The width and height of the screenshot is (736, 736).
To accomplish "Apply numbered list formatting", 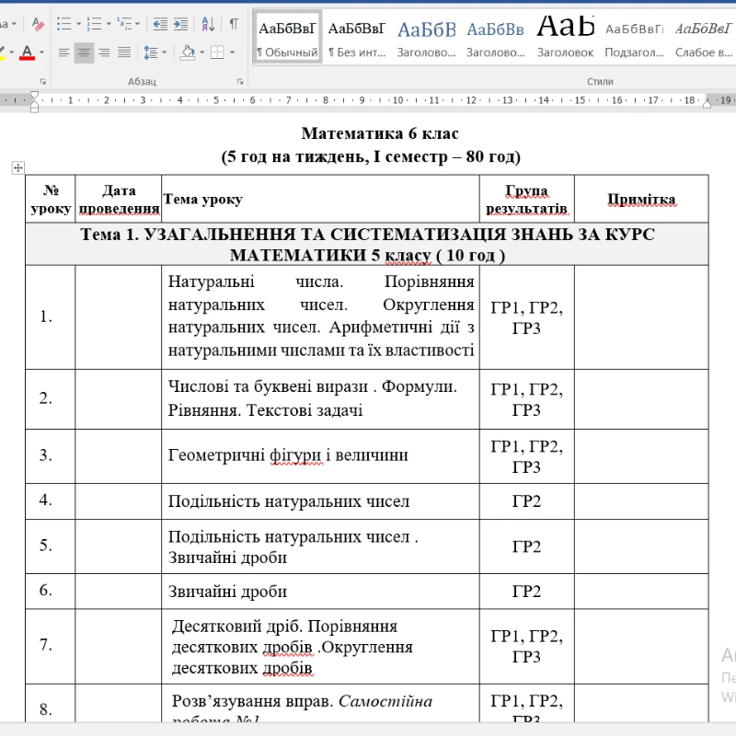I will click(x=94, y=24).
